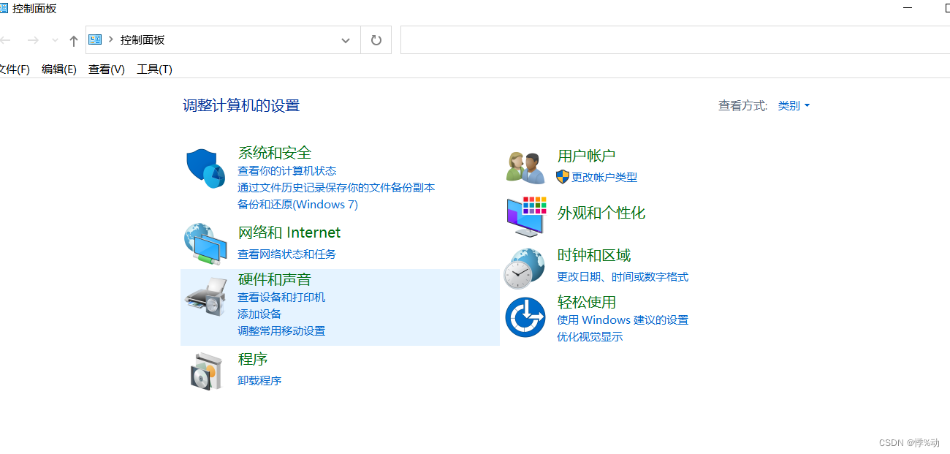Viewport: 950px width, 454px height.
Task: Click 使用 Windows 建议的设置 link
Action: [623, 319]
